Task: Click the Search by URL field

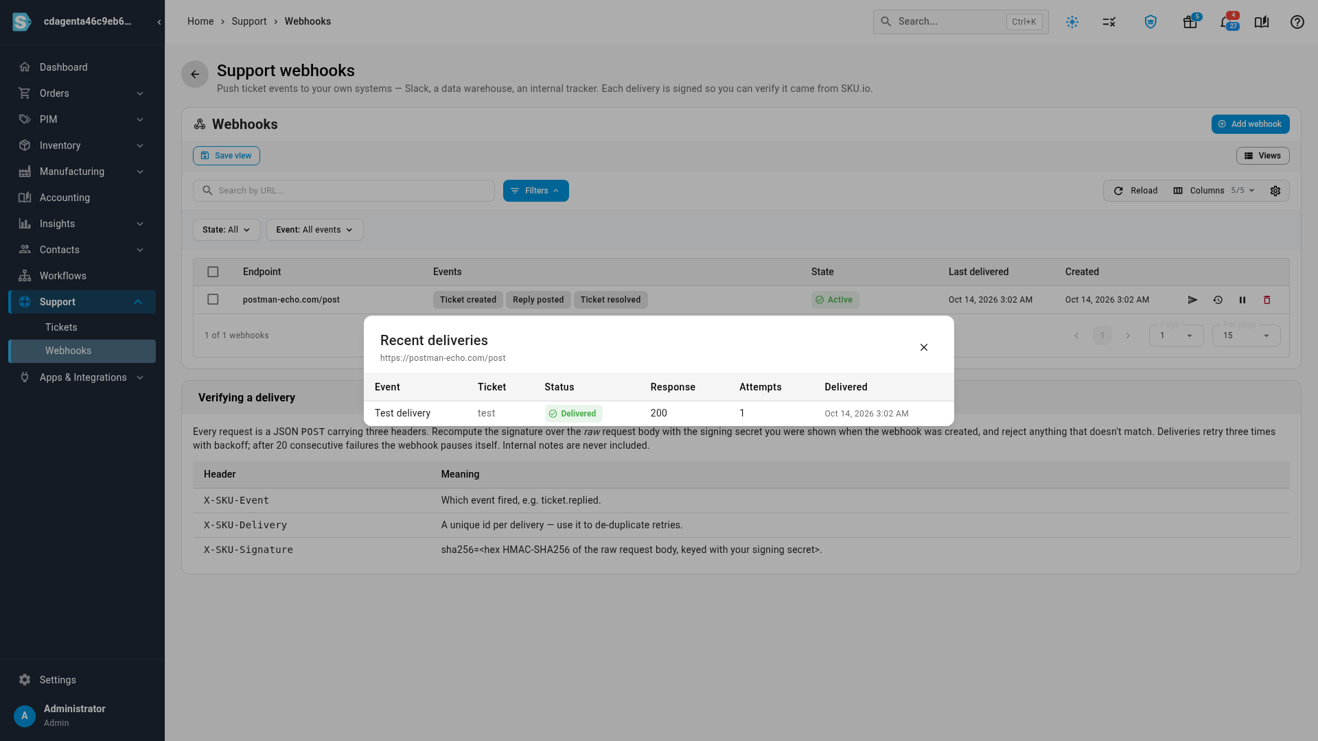Action: (x=344, y=191)
